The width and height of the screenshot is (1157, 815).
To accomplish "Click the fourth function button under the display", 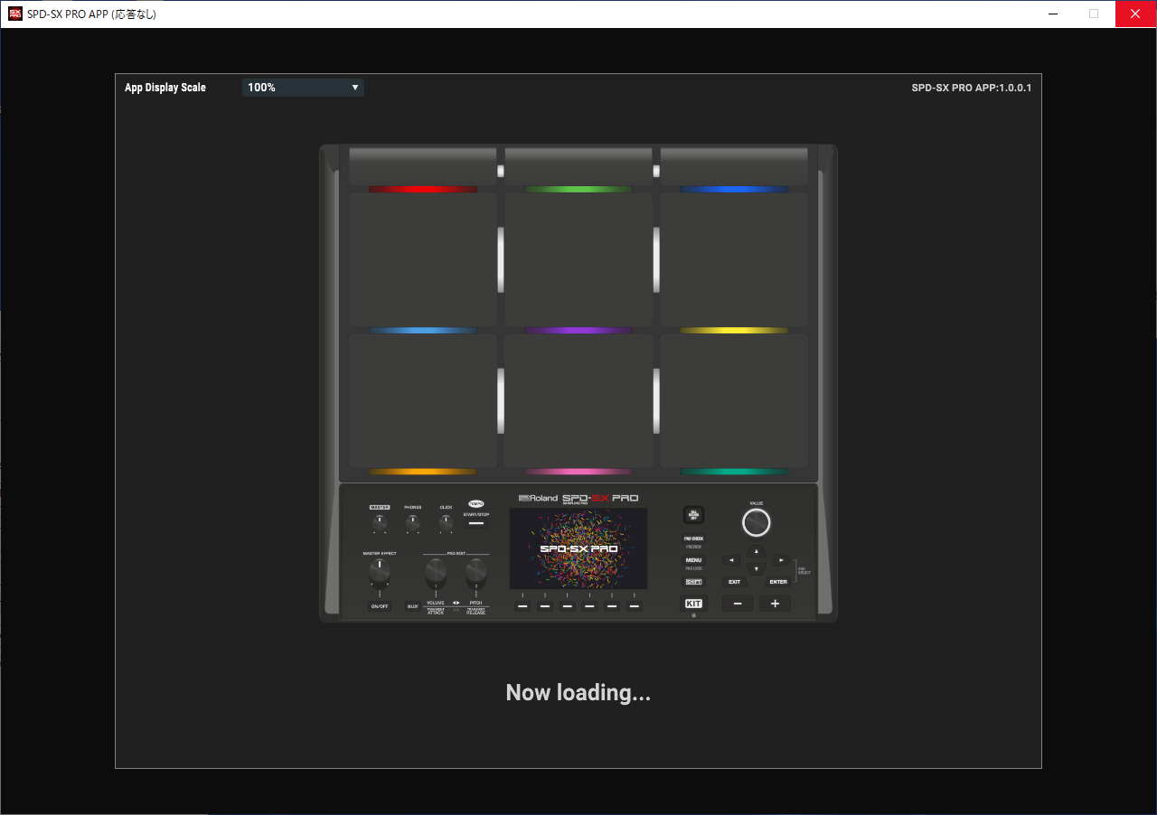I will 589,606.
